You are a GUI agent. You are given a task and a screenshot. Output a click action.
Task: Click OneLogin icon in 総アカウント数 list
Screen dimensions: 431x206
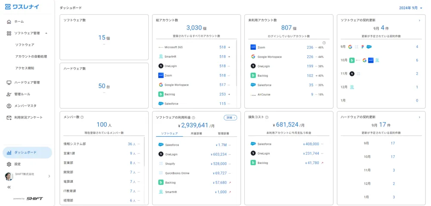161,66
